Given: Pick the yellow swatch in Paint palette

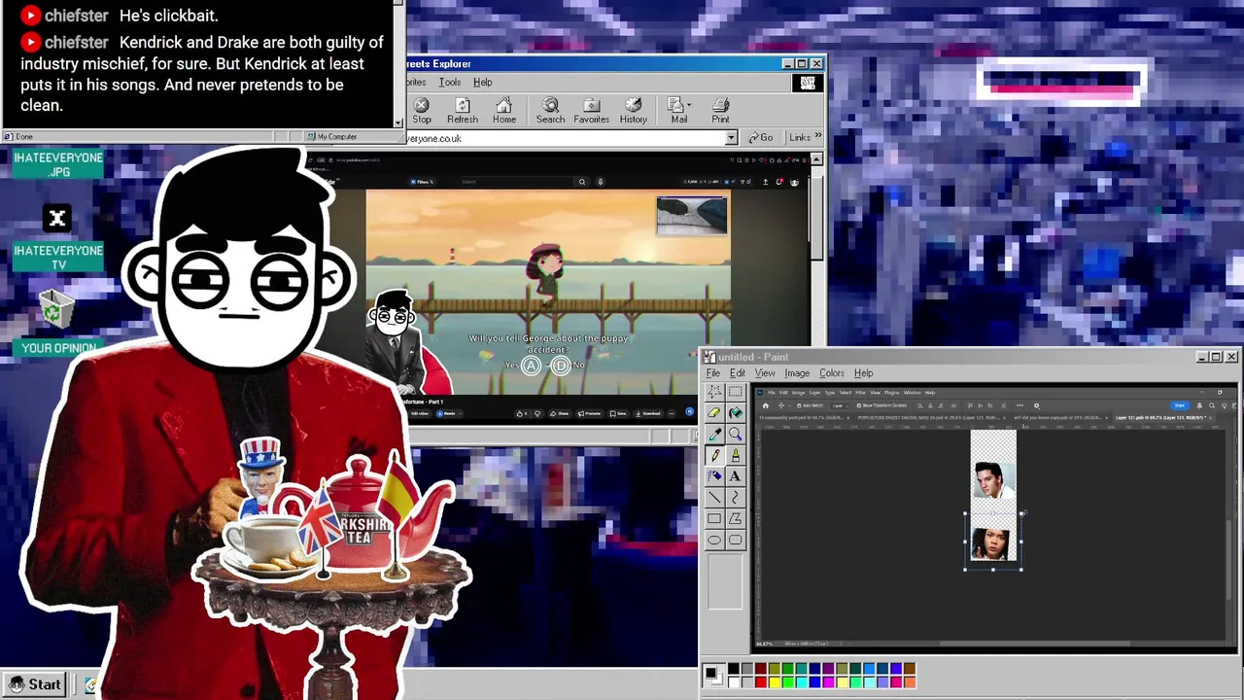Looking at the screenshot, I should 774,682.
